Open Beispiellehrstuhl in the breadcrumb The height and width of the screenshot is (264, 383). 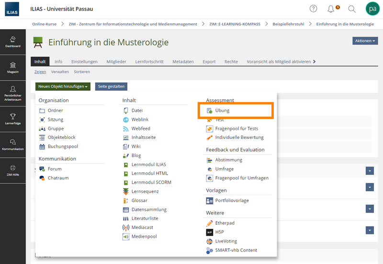coord(289,24)
